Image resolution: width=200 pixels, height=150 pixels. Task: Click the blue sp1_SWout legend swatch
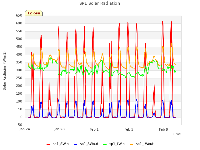76,144
